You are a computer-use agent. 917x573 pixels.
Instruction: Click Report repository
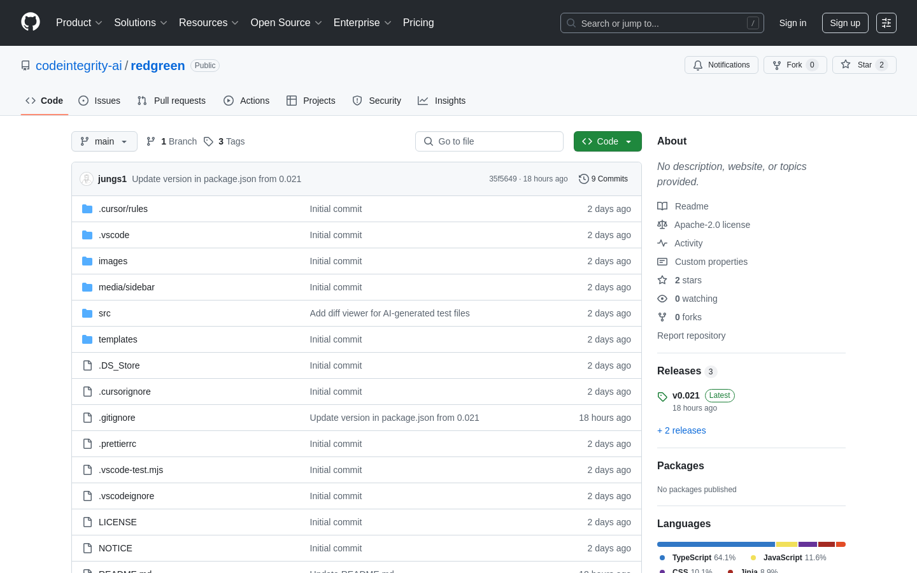coord(691,336)
